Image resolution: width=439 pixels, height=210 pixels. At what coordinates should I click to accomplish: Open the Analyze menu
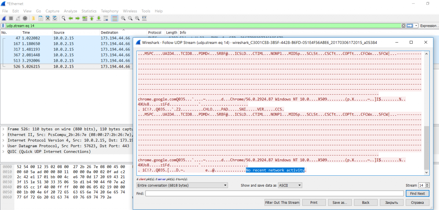[70, 11]
